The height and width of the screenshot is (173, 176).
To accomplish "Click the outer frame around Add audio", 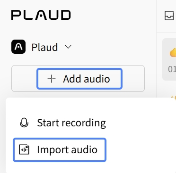I will 78,79.
